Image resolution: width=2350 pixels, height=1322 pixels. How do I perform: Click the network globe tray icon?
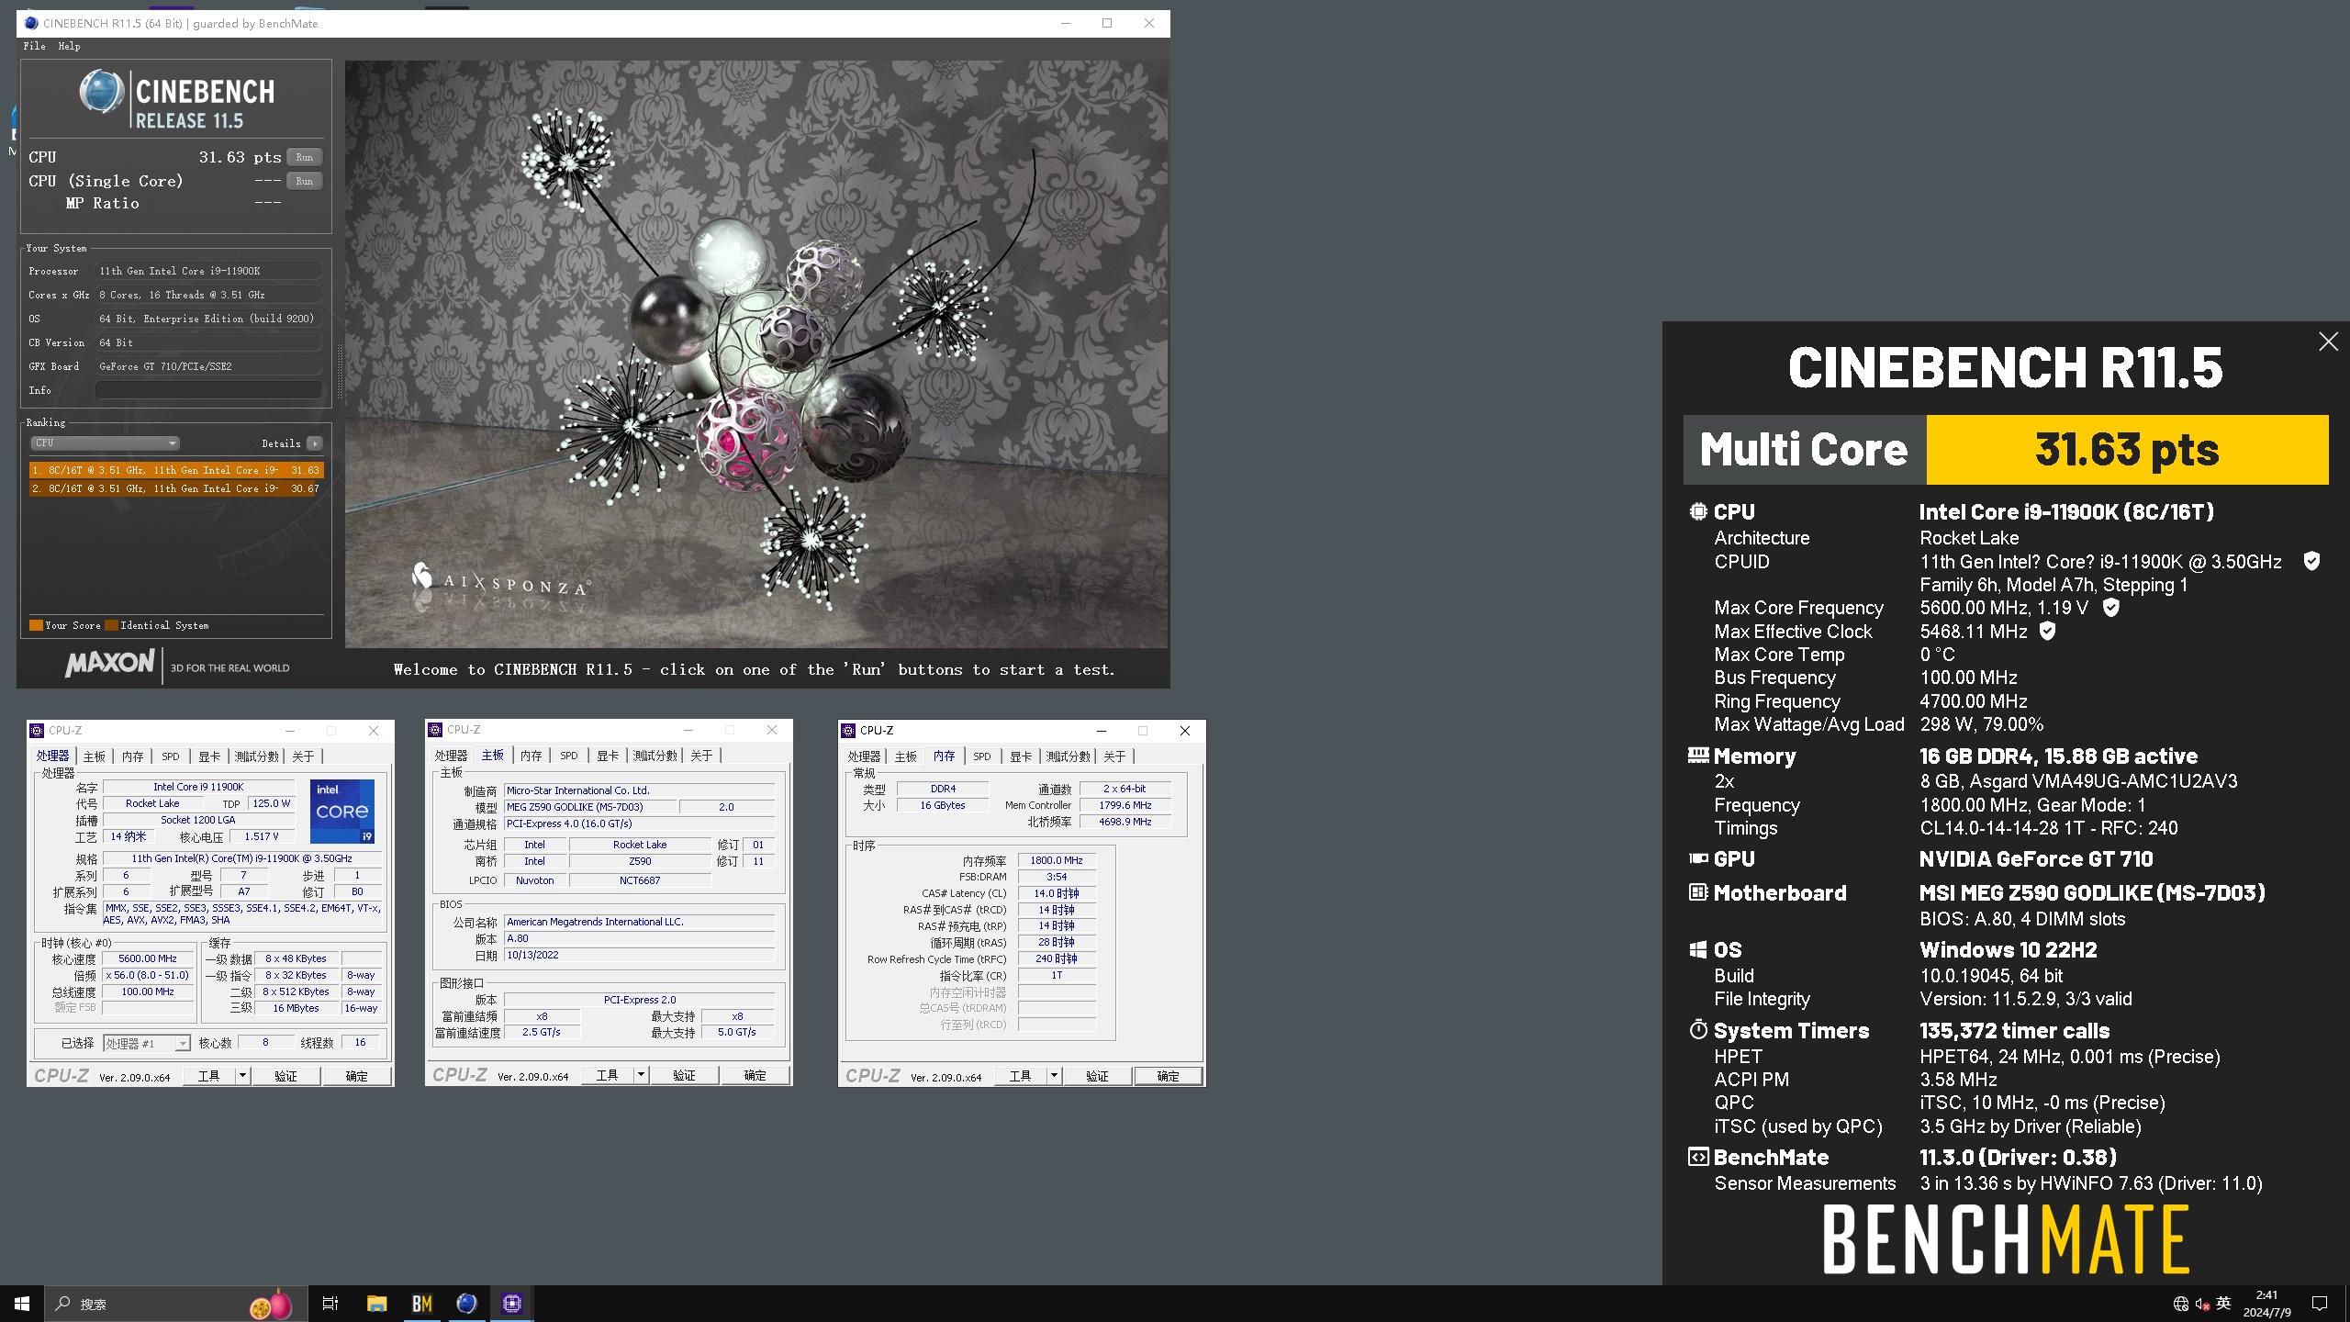coord(2181,1304)
